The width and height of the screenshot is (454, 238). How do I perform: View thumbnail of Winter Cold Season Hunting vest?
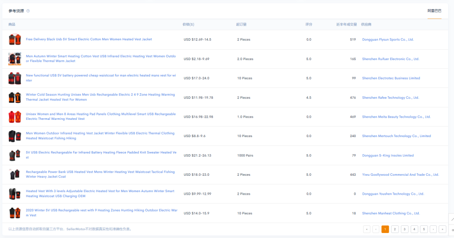pos(15,98)
